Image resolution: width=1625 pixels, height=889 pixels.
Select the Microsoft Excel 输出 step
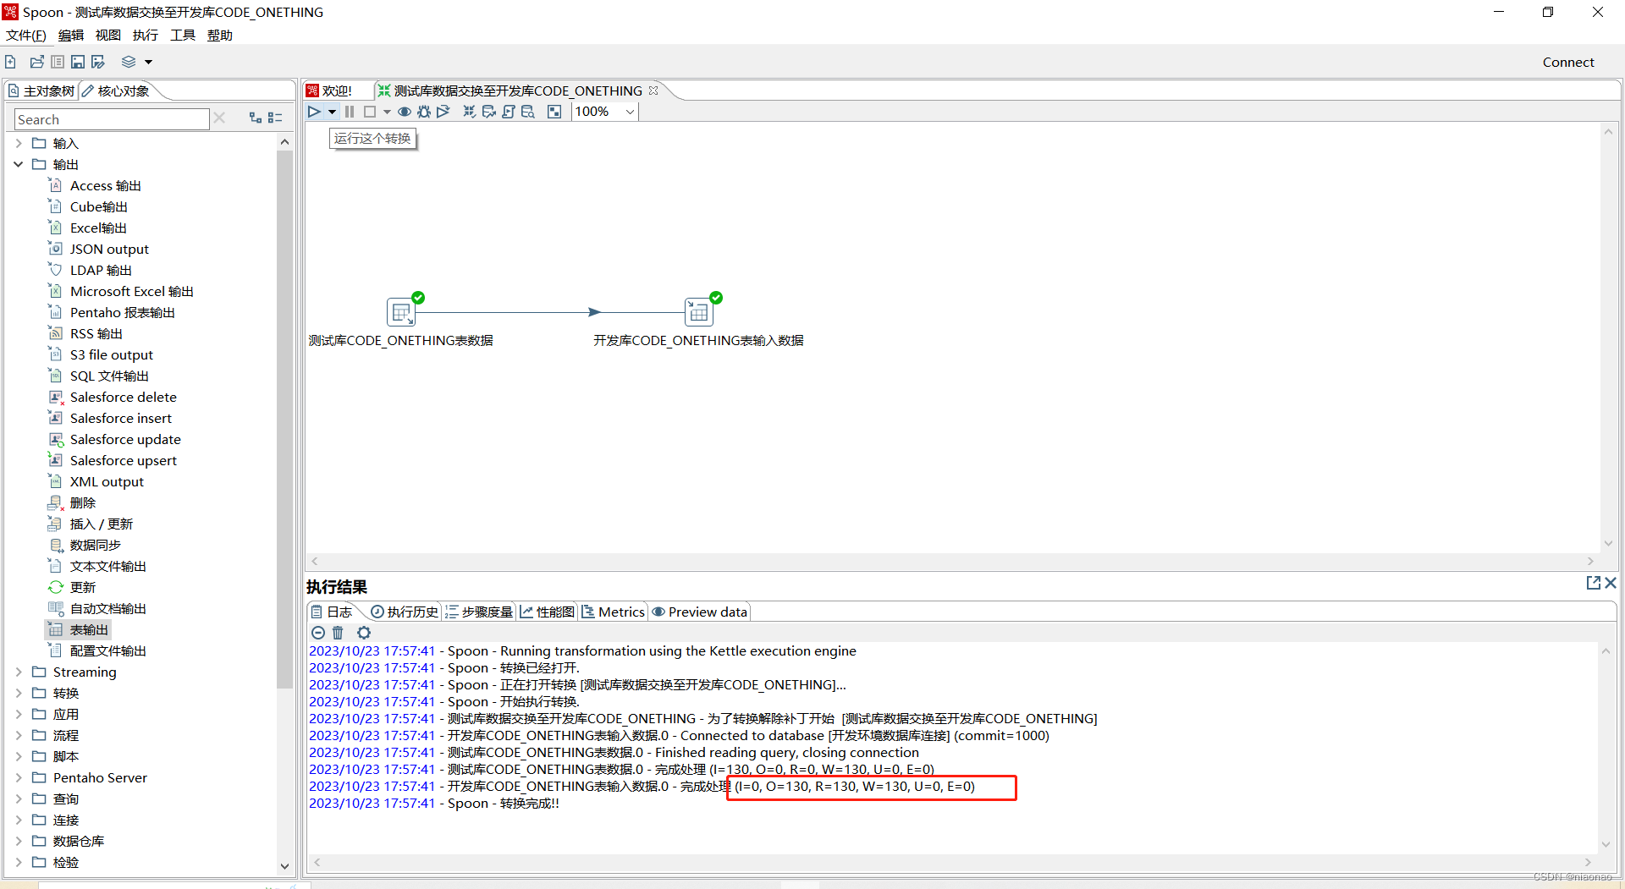121,291
